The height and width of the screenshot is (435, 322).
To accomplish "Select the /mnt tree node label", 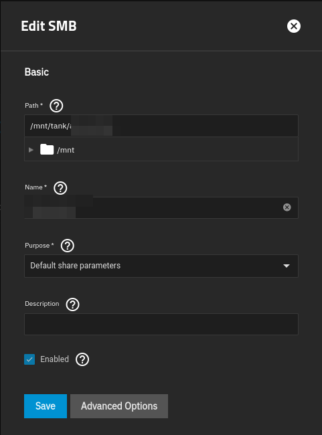I will point(66,150).
